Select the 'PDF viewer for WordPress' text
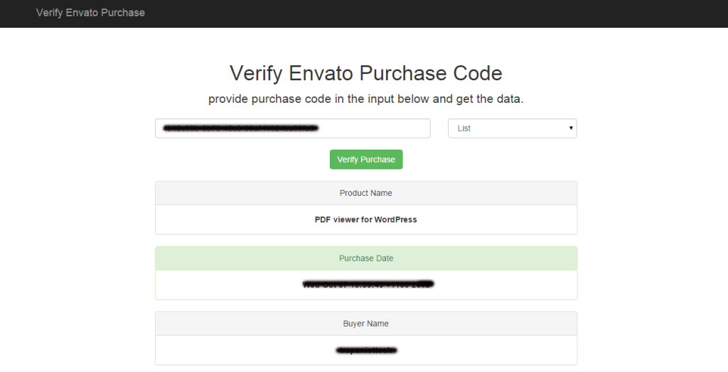 tap(366, 220)
